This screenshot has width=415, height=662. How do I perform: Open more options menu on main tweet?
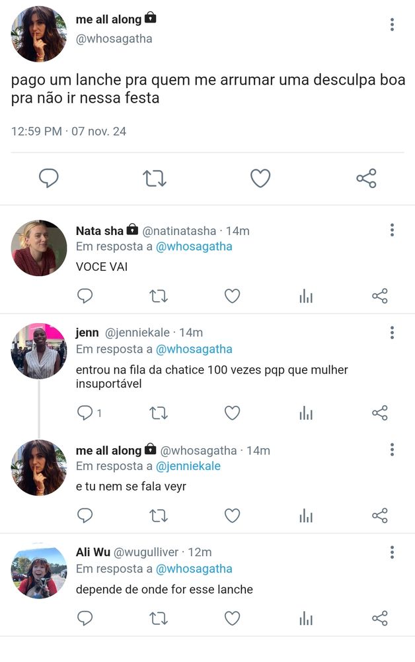tap(392, 24)
